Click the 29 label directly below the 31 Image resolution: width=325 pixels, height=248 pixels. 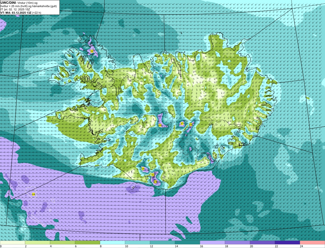(155, 182)
